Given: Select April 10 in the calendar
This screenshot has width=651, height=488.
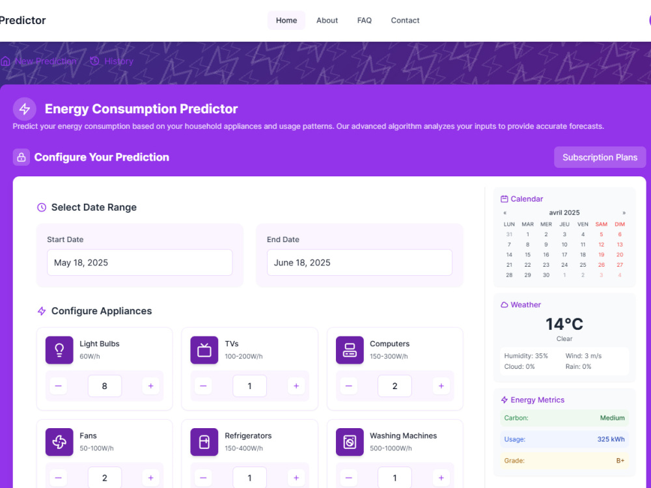Looking at the screenshot, I should (x=564, y=245).
